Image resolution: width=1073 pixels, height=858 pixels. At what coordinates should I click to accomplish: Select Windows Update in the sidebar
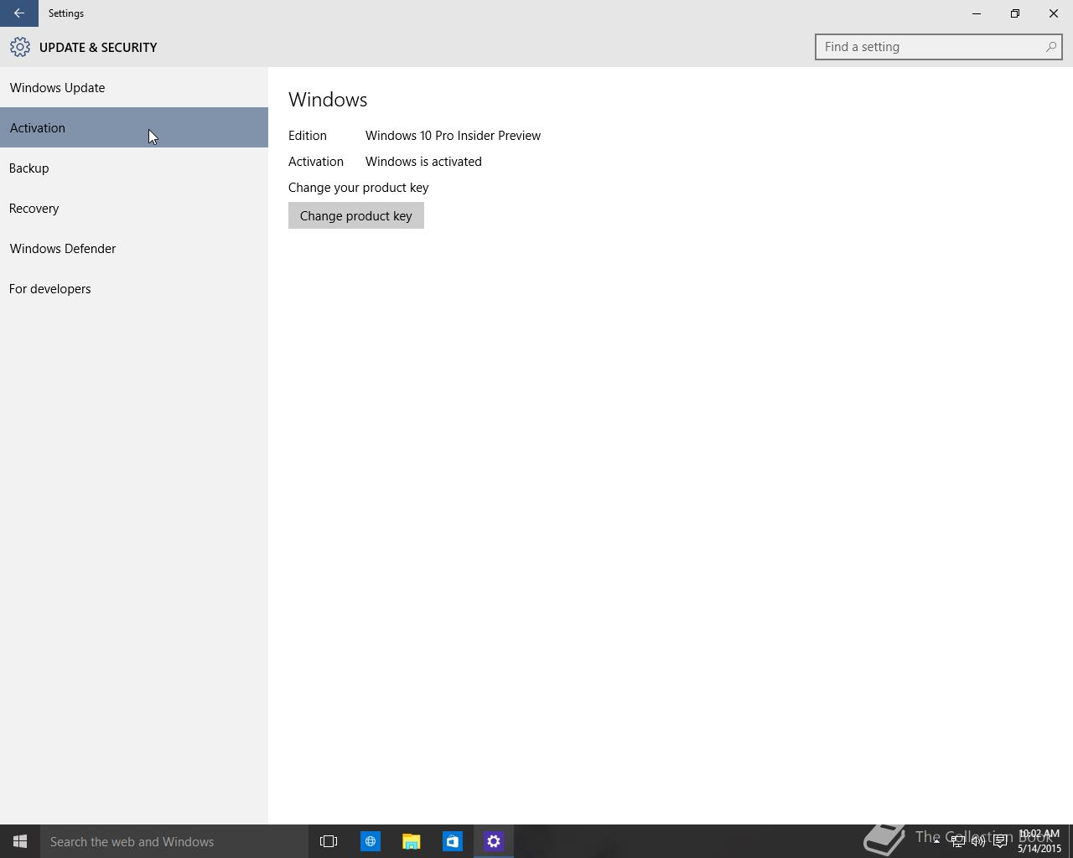(134, 87)
